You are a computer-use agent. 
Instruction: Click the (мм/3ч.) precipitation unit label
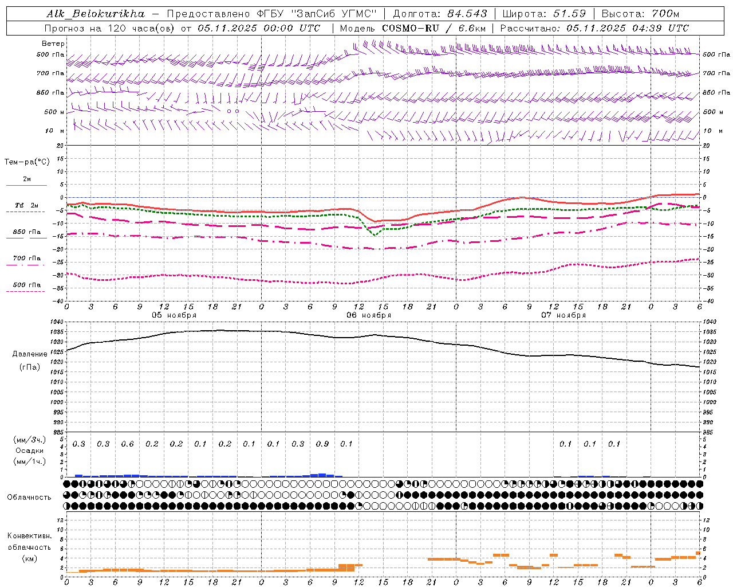click(30, 440)
